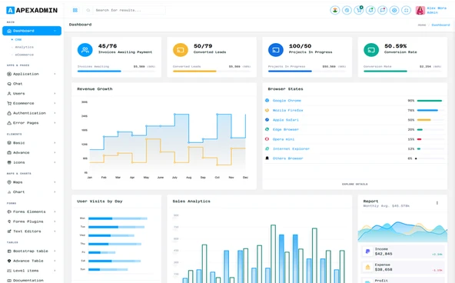Click the Mozilla Firefox link
The image size is (455, 283).
(x=288, y=110)
